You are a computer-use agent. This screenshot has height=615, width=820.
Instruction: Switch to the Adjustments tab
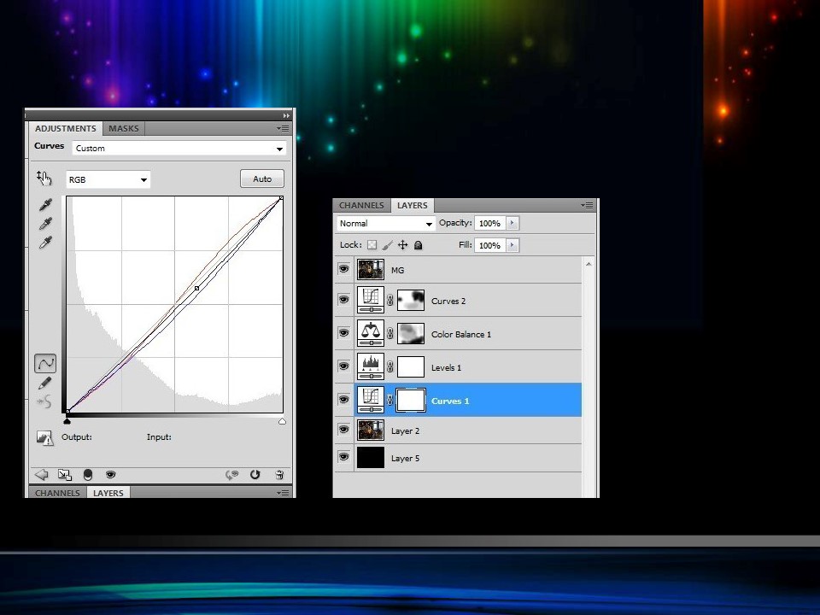(66, 129)
